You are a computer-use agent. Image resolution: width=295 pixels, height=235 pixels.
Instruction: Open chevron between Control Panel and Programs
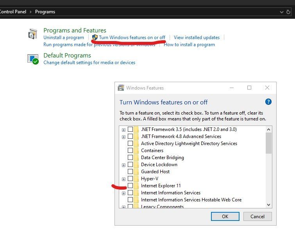pos(30,12)
